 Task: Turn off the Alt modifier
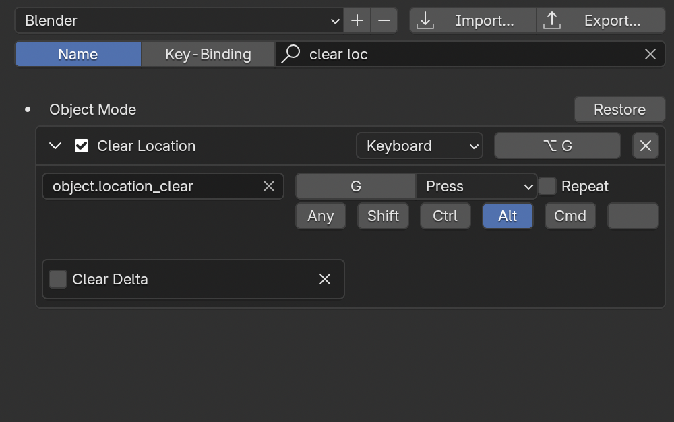(508, 216)
